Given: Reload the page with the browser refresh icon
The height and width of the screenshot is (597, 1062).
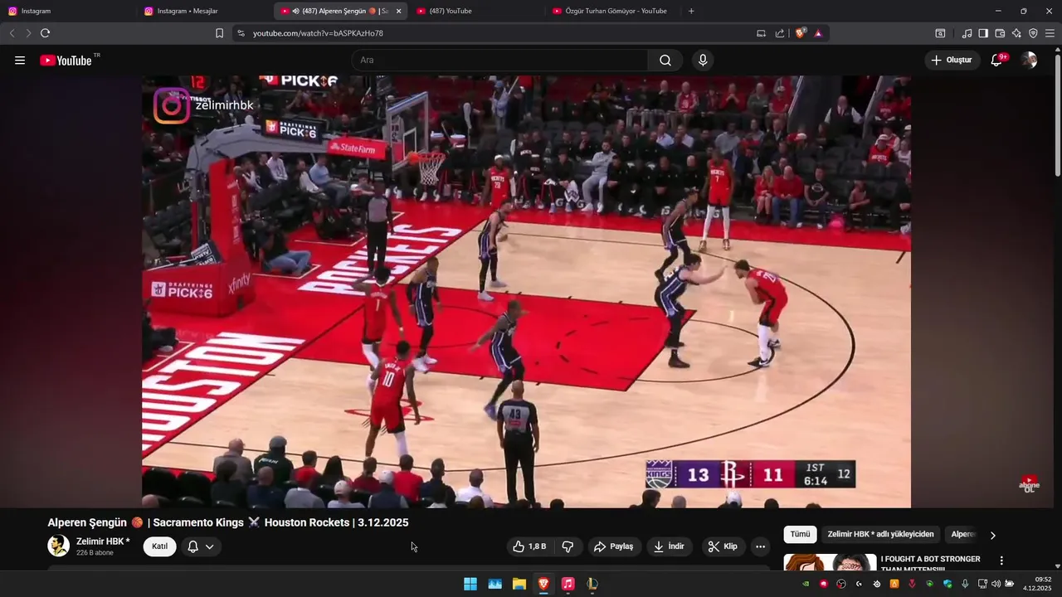Looking at the screenshot, I should [x=45, y=33].
